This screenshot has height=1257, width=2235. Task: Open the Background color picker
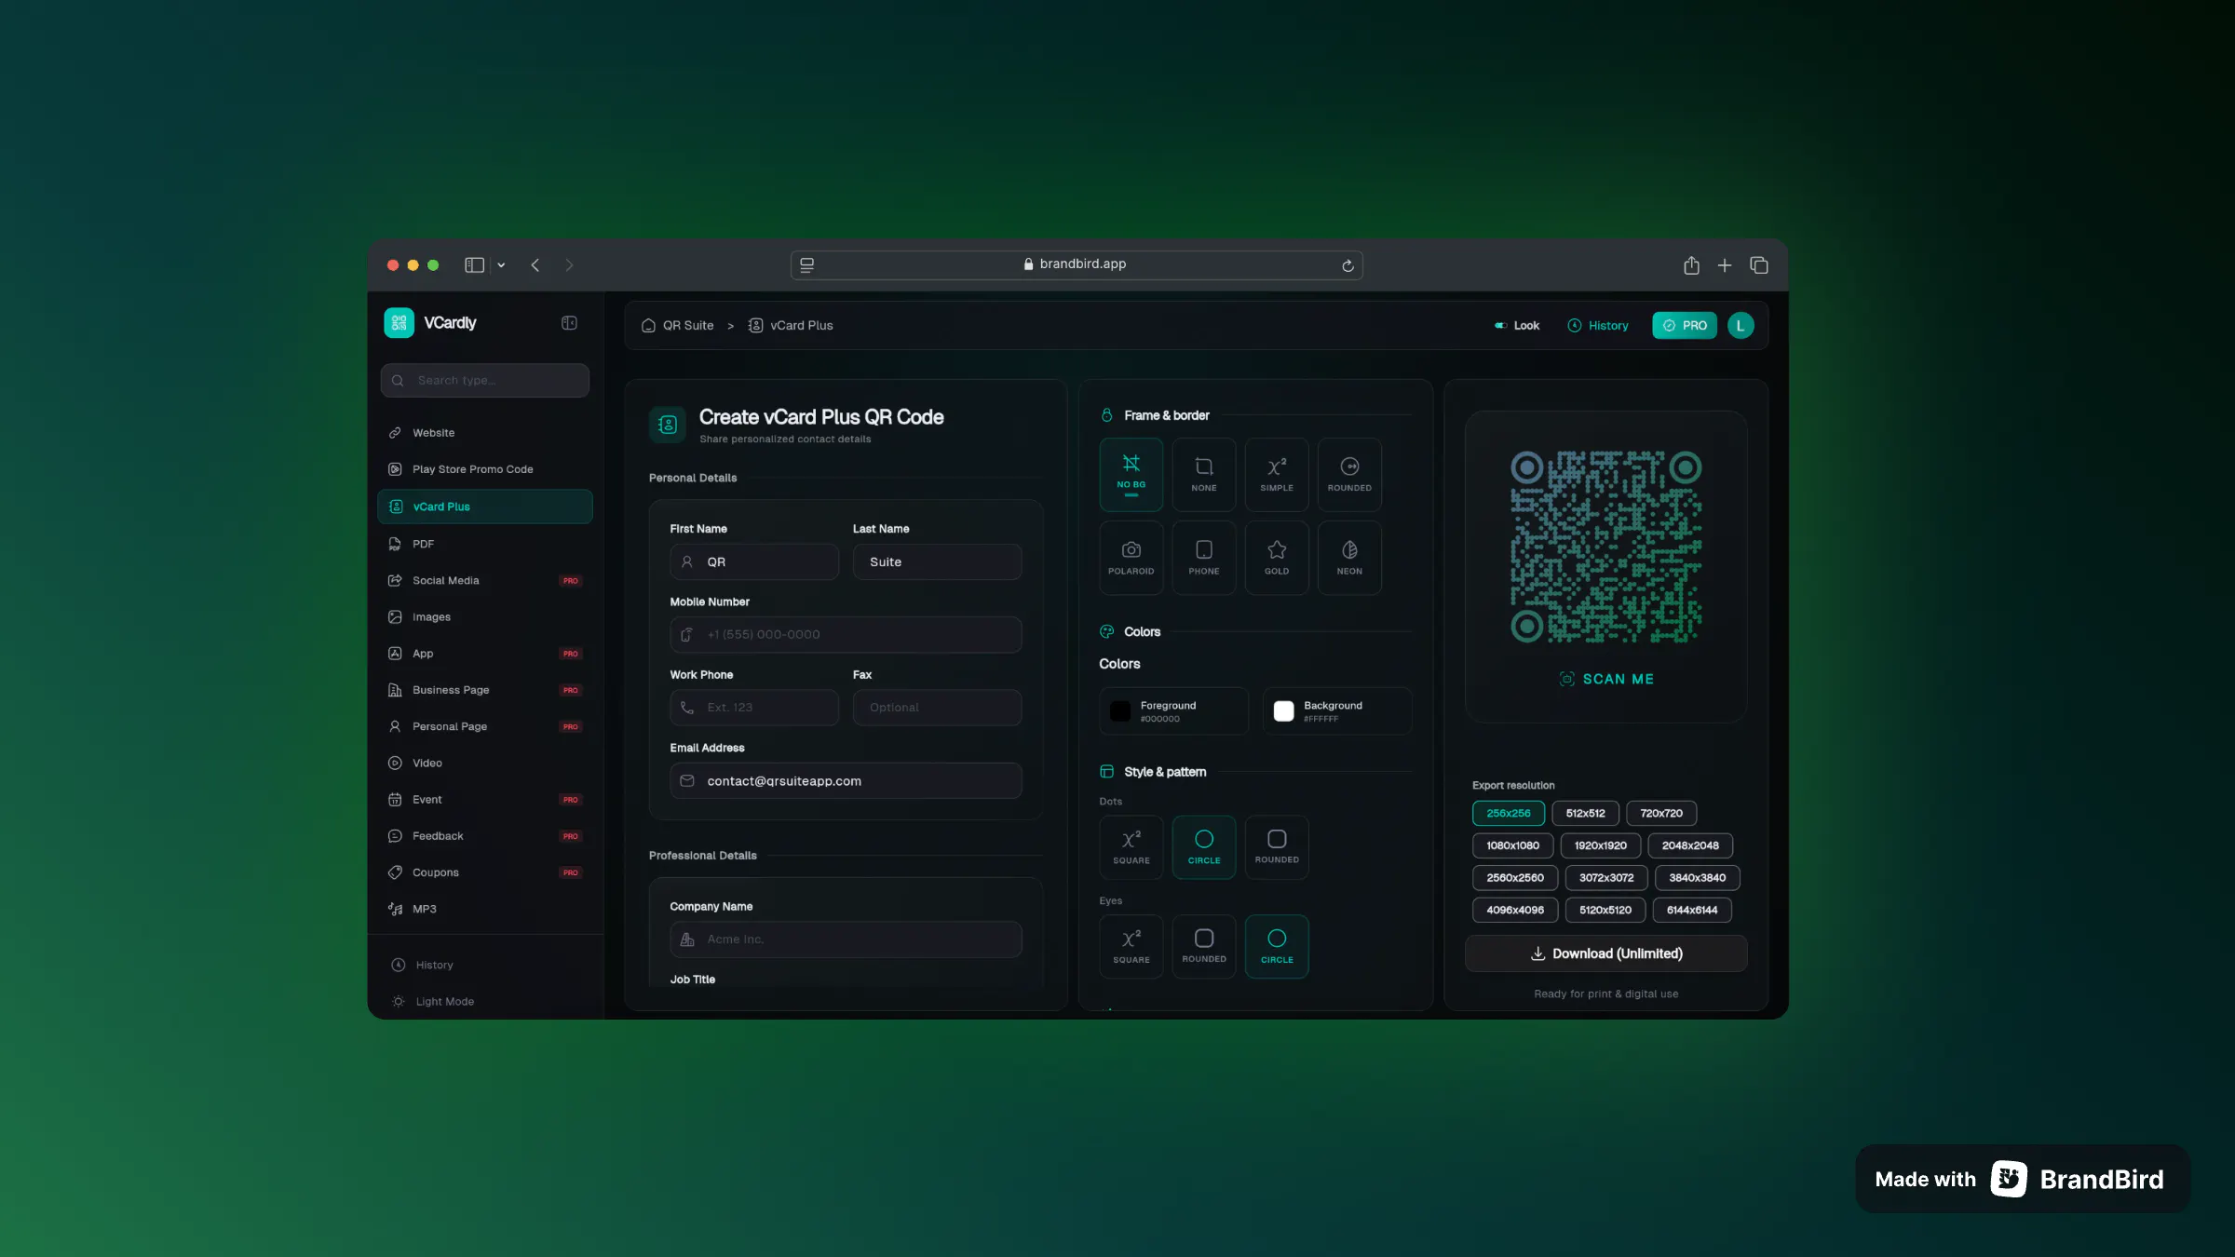pyautogui.click(x=1337, y=711)
